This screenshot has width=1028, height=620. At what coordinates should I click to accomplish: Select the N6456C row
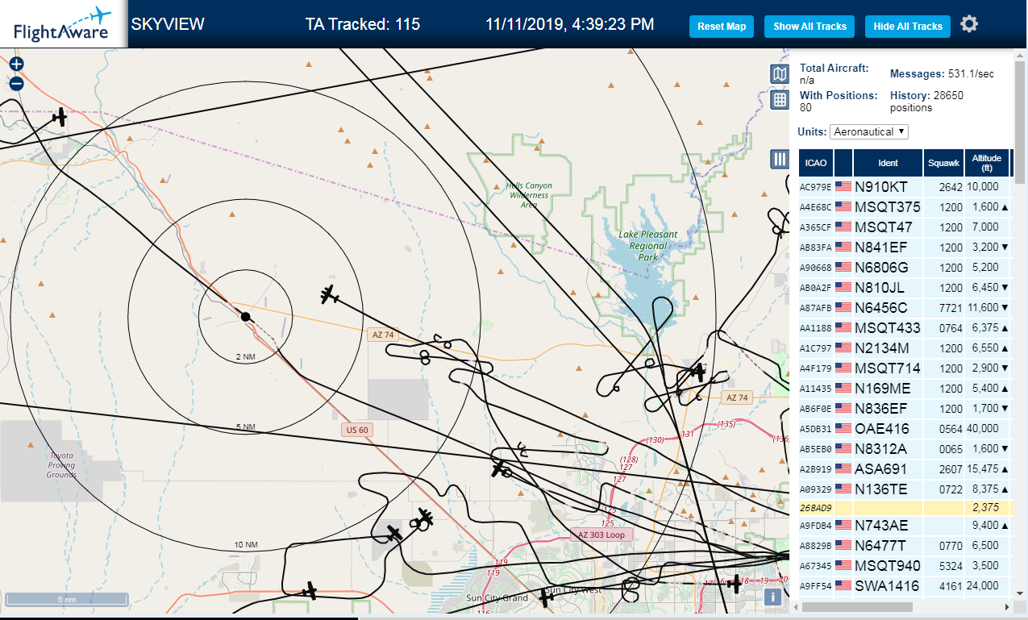(905, 307)
